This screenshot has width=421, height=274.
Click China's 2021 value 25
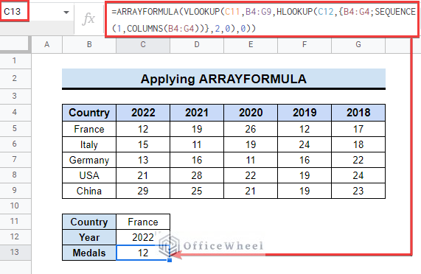197,192
